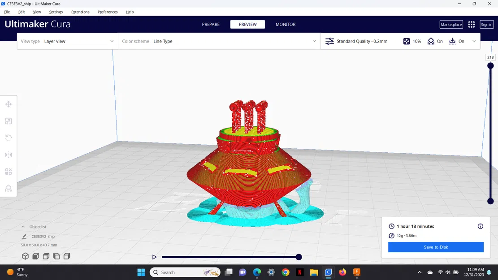Click the clock icon by print time
498x280 pixels.
tap(392, 226)
